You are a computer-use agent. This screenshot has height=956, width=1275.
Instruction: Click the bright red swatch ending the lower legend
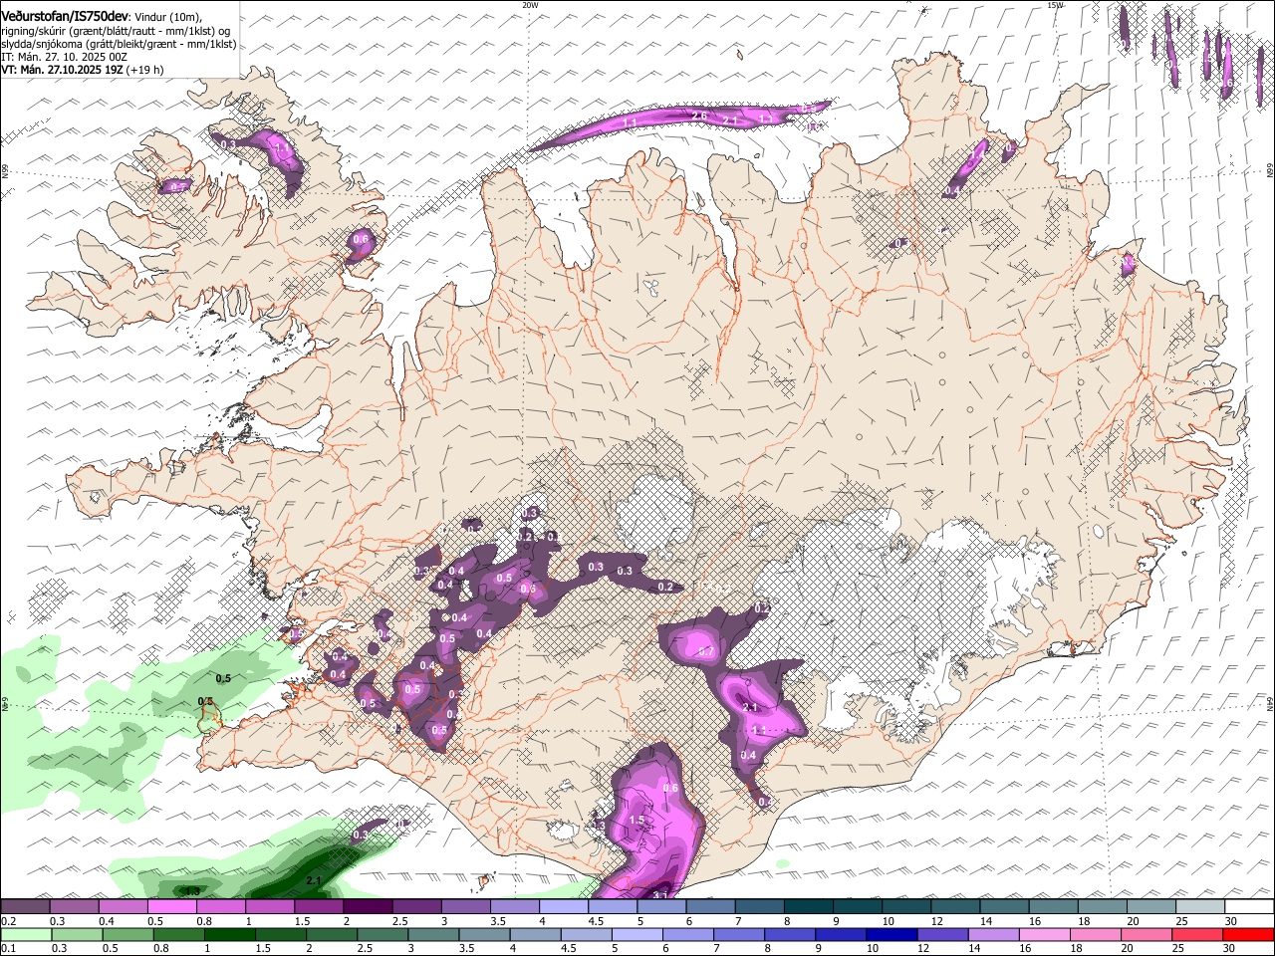(1249, 935)
